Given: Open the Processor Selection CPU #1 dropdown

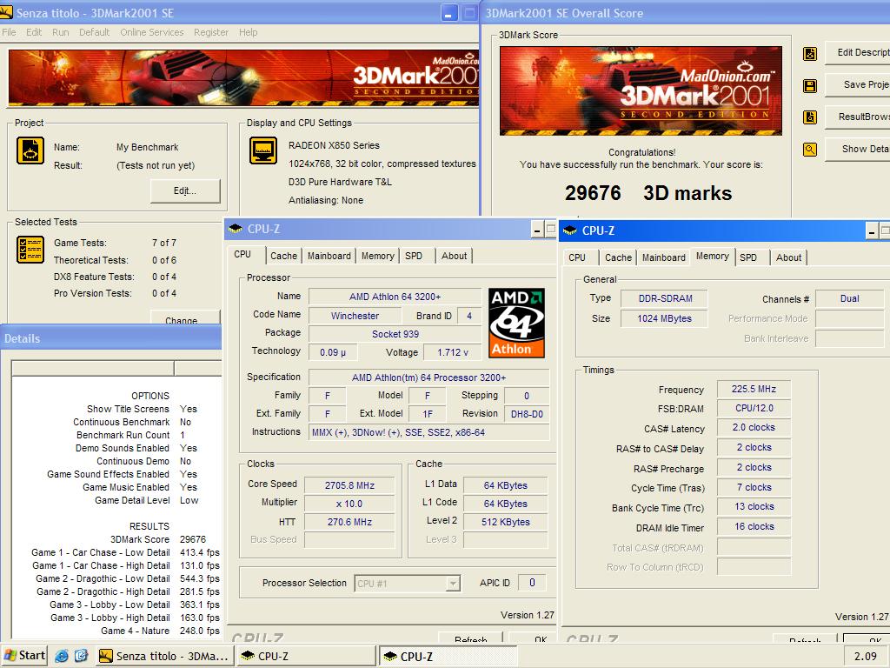Looking at the screenshot, I should pos(407,584).
